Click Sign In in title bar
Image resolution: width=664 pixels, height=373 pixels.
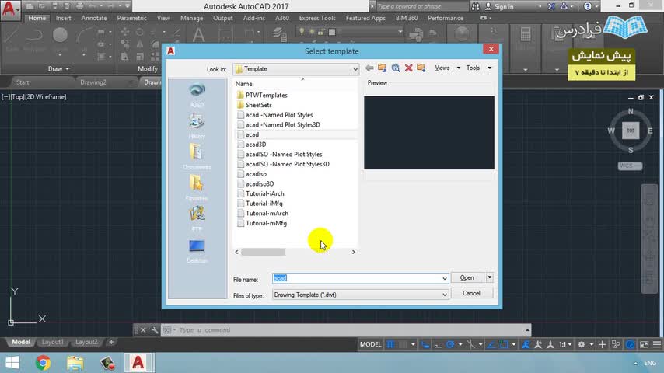499,6
